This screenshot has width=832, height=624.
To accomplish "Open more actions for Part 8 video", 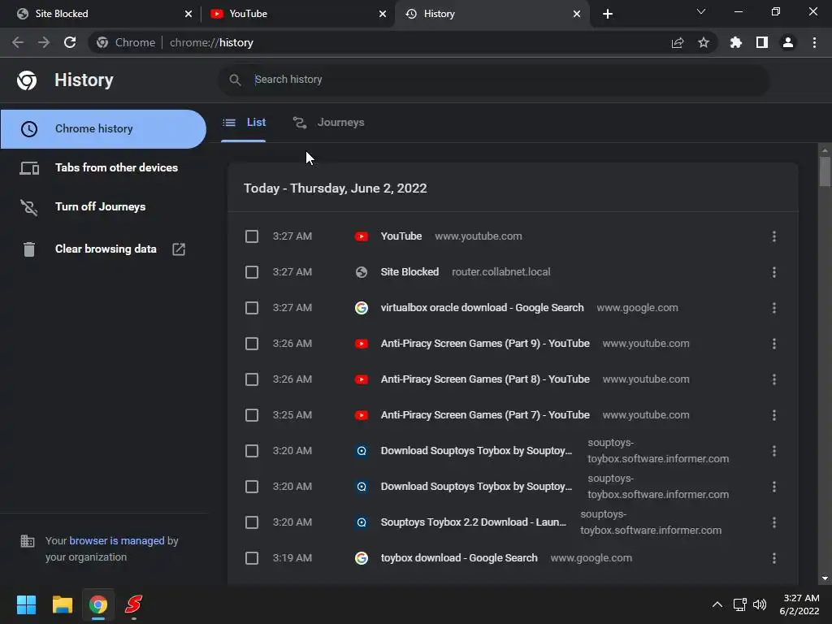I will [774, 379].
